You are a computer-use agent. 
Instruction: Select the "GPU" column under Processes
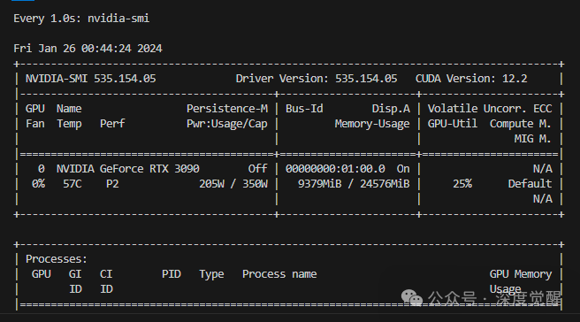[41, 274]
